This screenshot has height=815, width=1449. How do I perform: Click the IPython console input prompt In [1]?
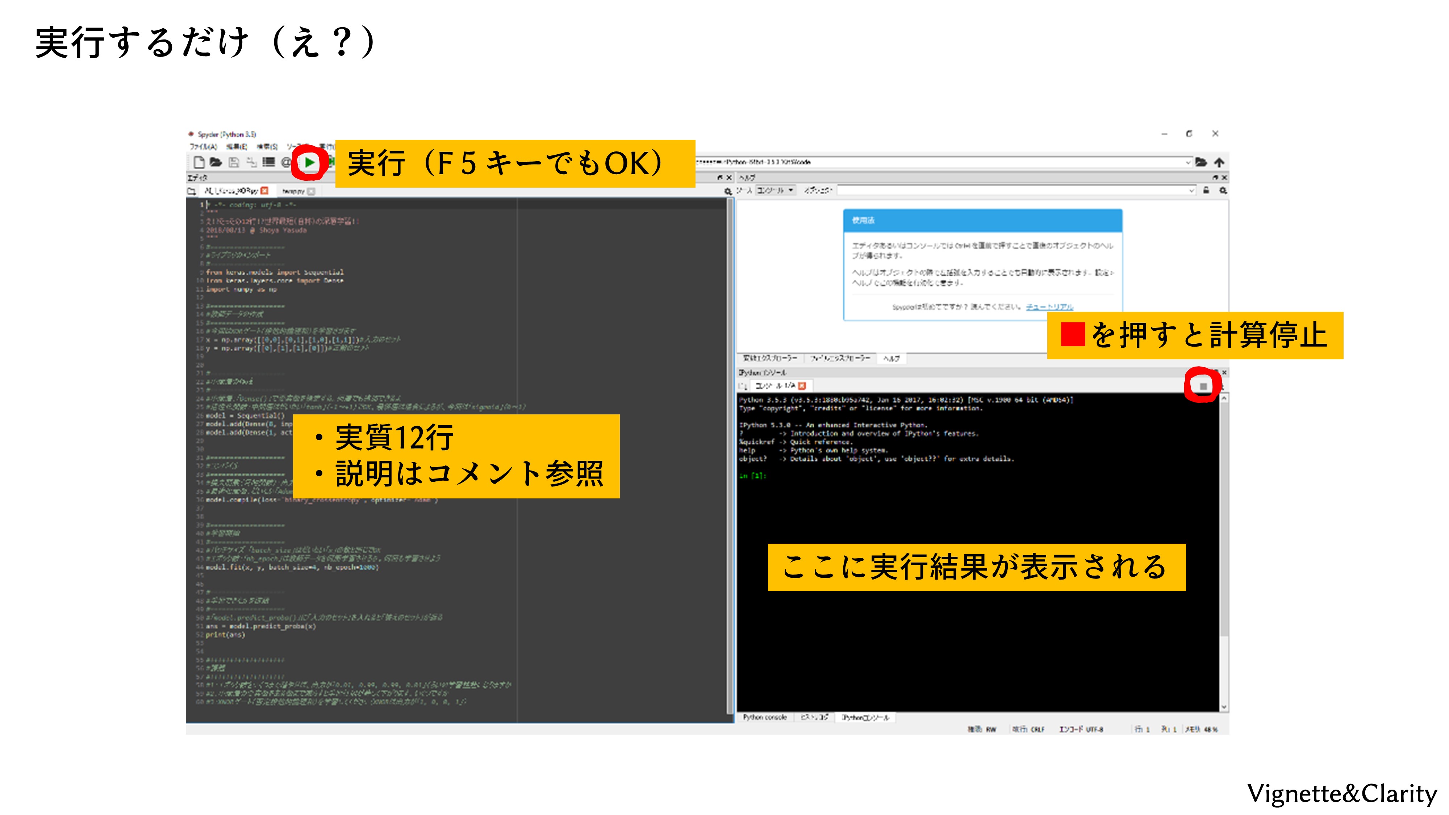click(x=753, y=476)
